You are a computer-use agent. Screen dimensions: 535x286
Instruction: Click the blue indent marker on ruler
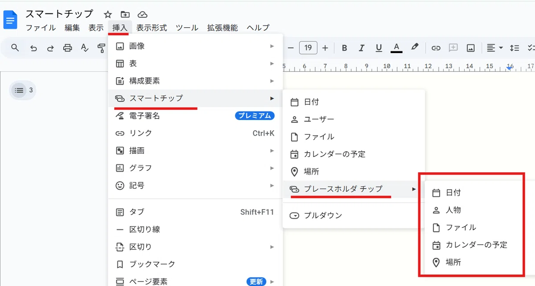(510, 69)
